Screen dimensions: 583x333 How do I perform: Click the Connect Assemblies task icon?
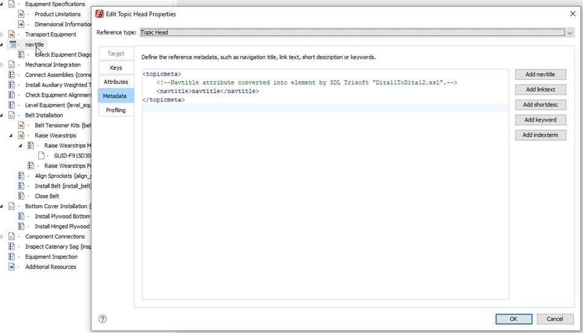[x=12, y=75]
